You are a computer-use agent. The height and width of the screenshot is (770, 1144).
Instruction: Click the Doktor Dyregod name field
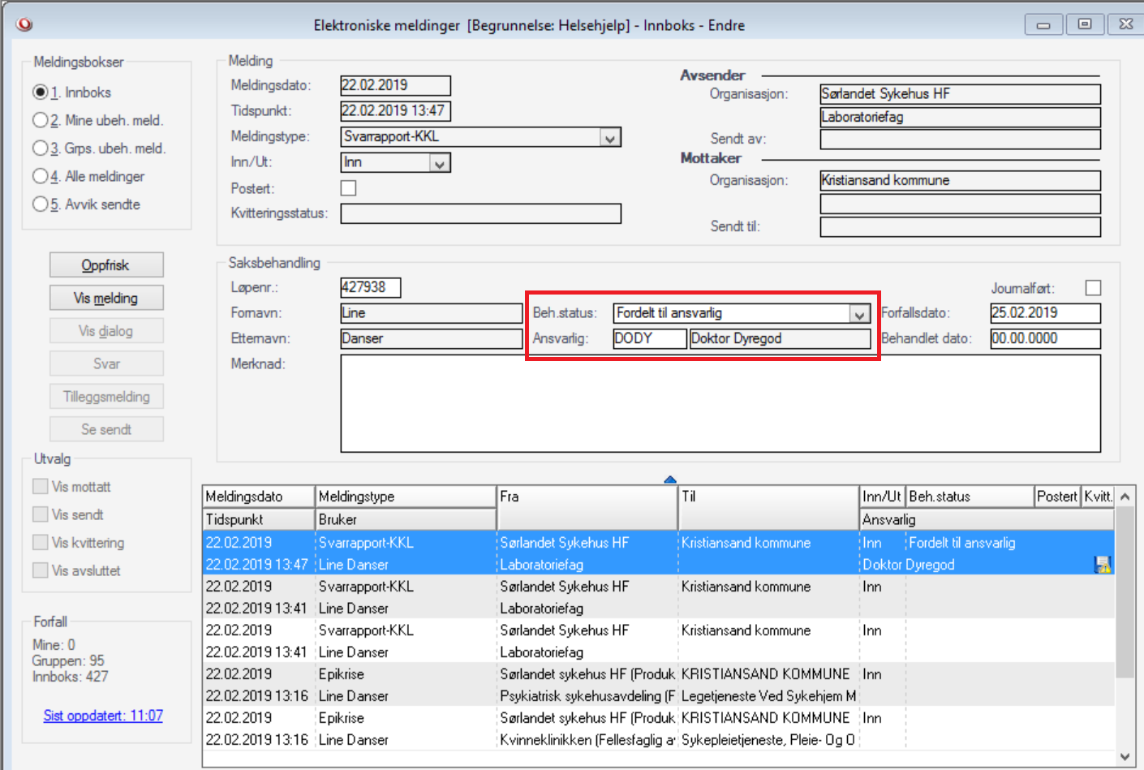780,338
